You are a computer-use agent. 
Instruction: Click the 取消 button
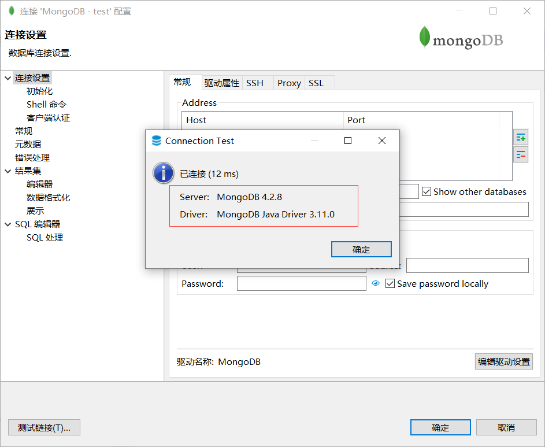[506, 427]
